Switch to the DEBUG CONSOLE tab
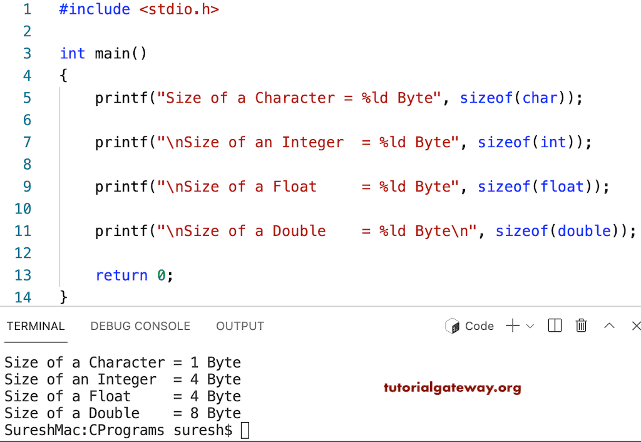The width and height of the screenshot is (641, 442). (x=140, y=326)
